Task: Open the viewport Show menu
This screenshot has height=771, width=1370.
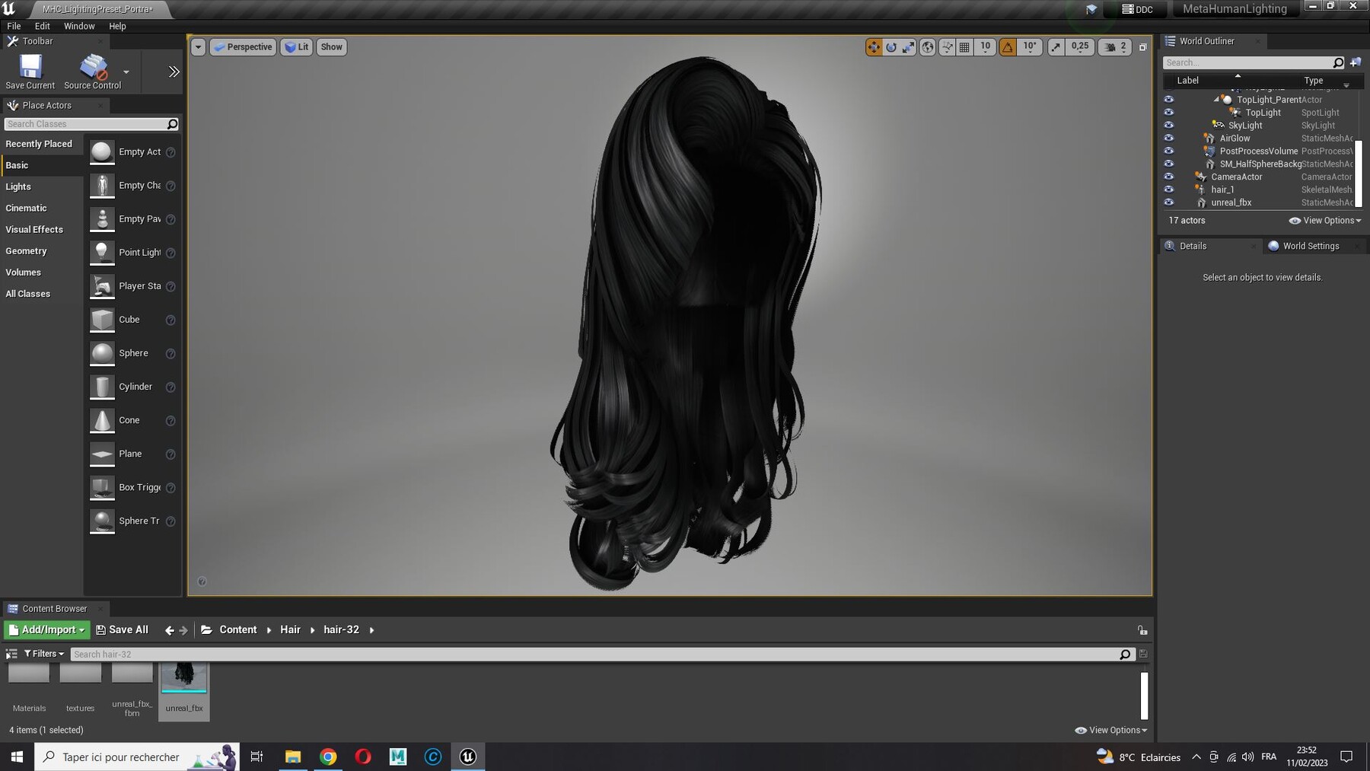Action: (331, 47)
